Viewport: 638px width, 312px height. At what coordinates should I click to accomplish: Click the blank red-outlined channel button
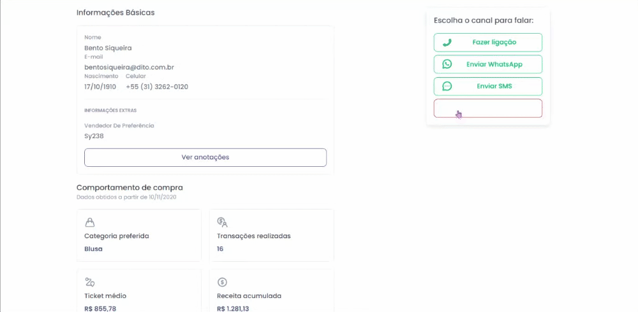(x=488, y=108)
